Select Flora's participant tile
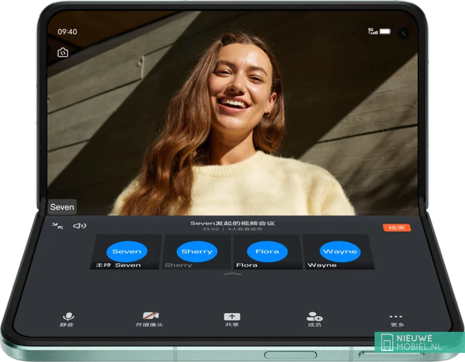465x362 pixels. tap(267, 252)
